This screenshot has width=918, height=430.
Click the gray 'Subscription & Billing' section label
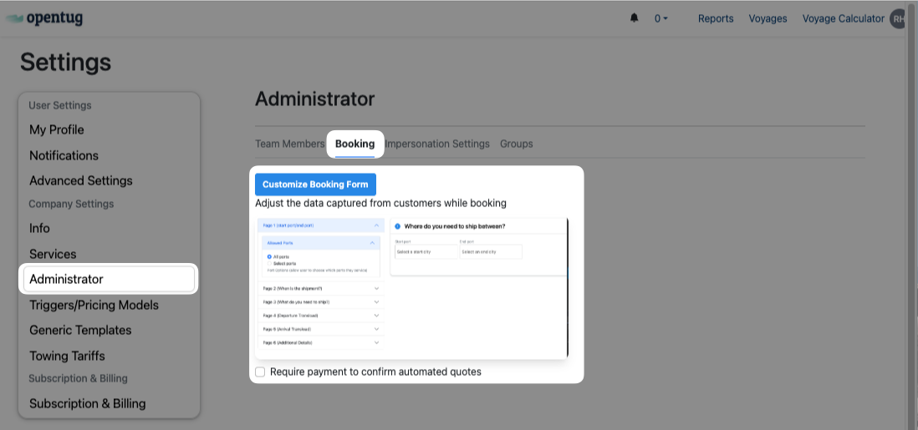[x=78, y=378]
